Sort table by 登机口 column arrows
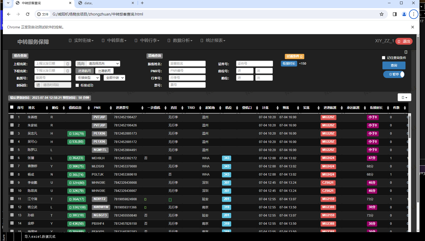Image resolution: width=425 pixels, height=241 pixels. (x=257, y=108)
